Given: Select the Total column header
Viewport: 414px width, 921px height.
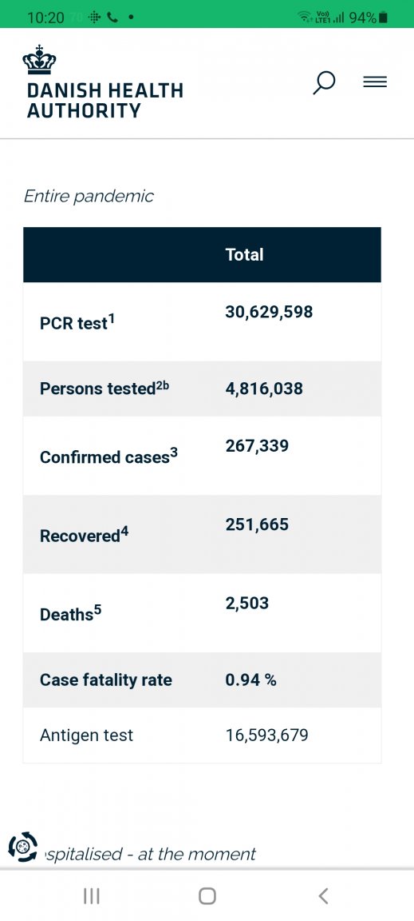Looking at the screenshot, I should click(245, 254).
